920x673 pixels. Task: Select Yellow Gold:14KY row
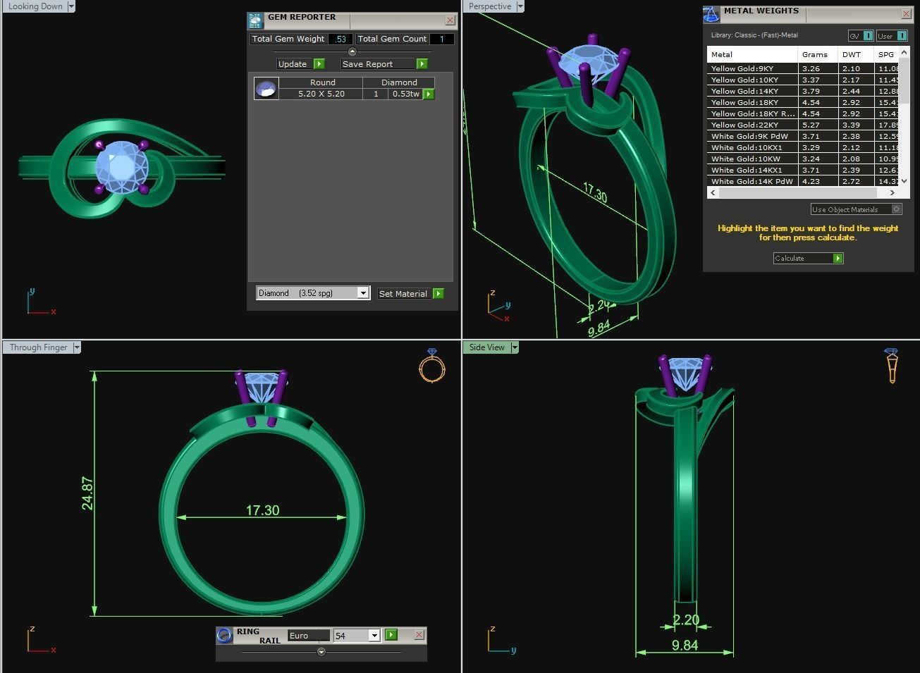pyautogui.click(x=804, y=91)
